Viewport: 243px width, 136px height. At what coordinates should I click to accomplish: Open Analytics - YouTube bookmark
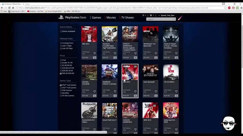coord(35,11)
